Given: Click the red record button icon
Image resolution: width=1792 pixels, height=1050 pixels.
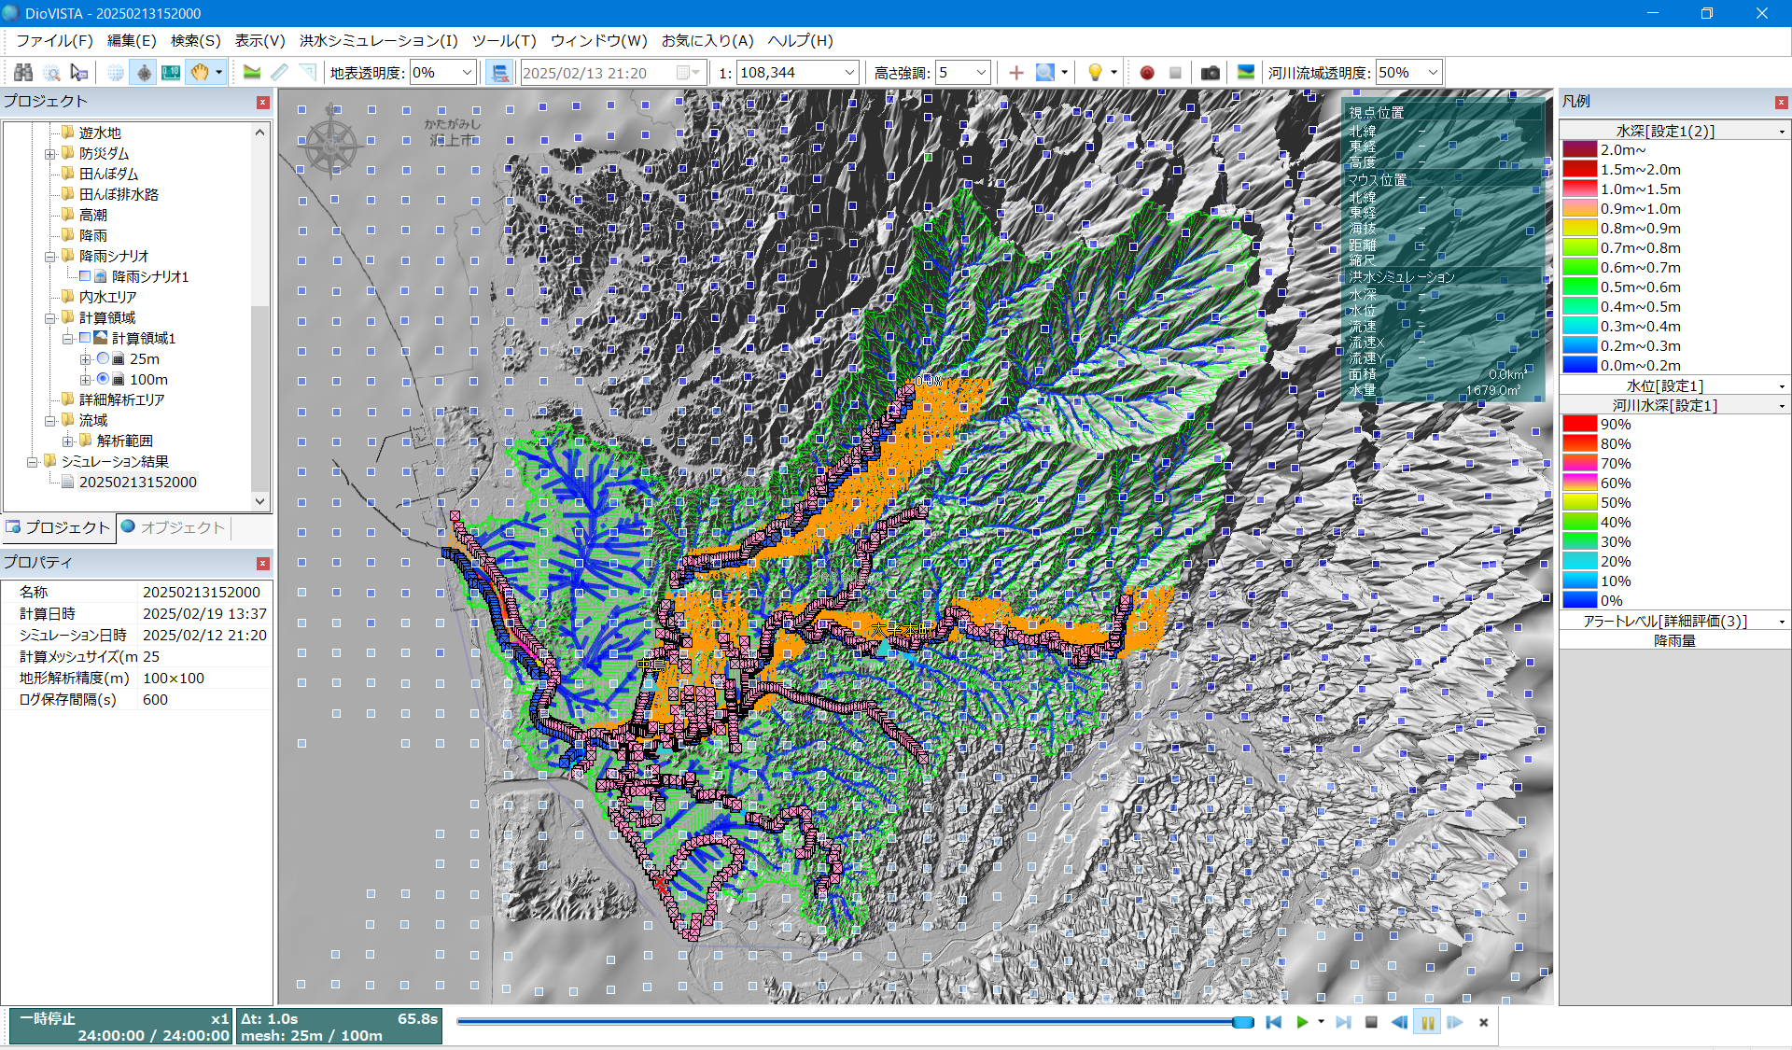Looking at the screenshot, I should point(1147,73).
